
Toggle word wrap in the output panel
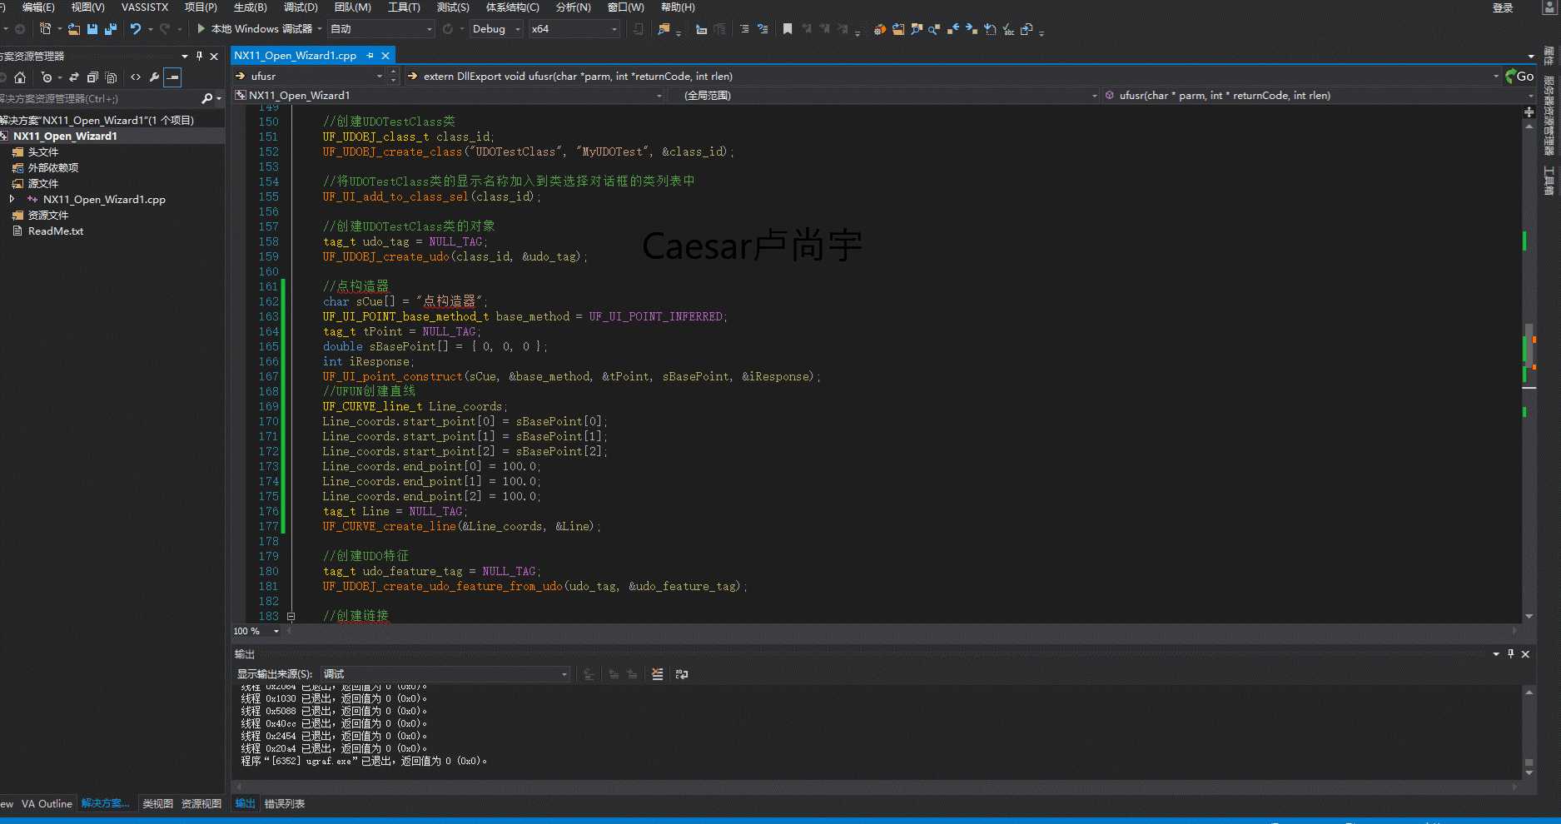click(682, 674)
